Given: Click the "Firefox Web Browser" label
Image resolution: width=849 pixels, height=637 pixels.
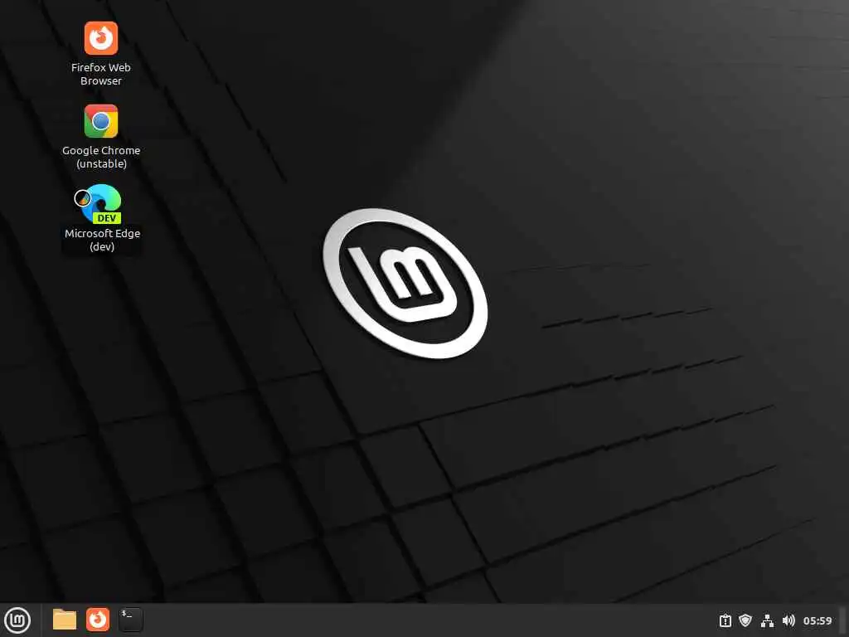Looking at the screenshot, I should (x=100, y=74).
